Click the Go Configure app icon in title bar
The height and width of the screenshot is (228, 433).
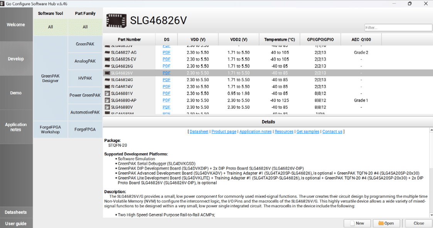[2, 3]
